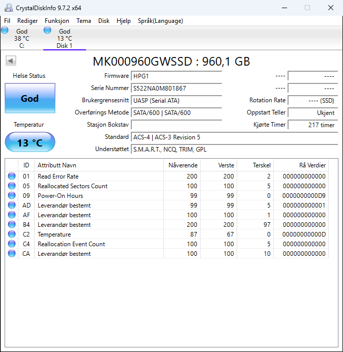Click the Attributt Navn column header

click(x=99, y=165)
